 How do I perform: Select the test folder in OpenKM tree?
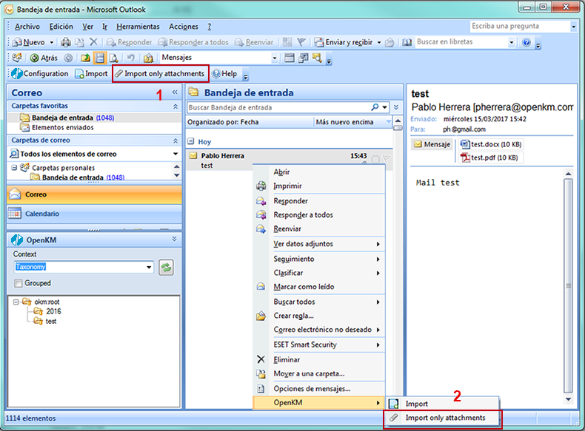[x=45, y=321]
